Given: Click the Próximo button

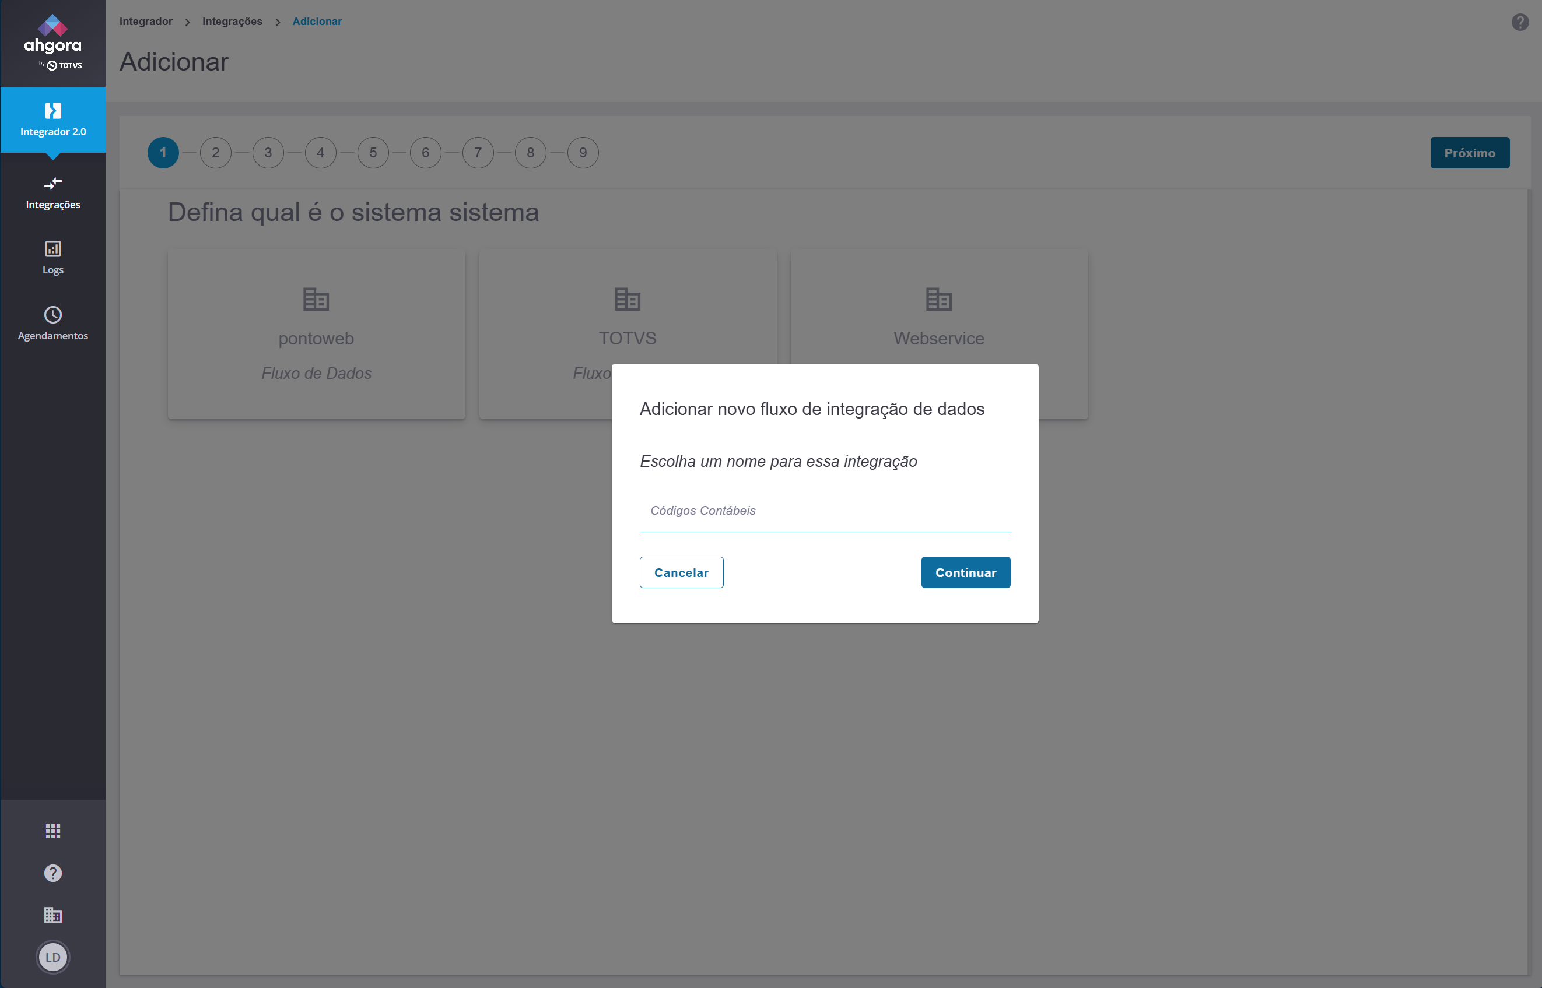Looking at the screenshot, I should (1469, 153).
